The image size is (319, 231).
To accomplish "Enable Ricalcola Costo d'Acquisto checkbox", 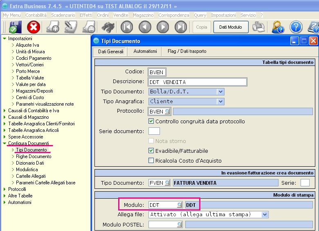I will click(x=151, y=161).
